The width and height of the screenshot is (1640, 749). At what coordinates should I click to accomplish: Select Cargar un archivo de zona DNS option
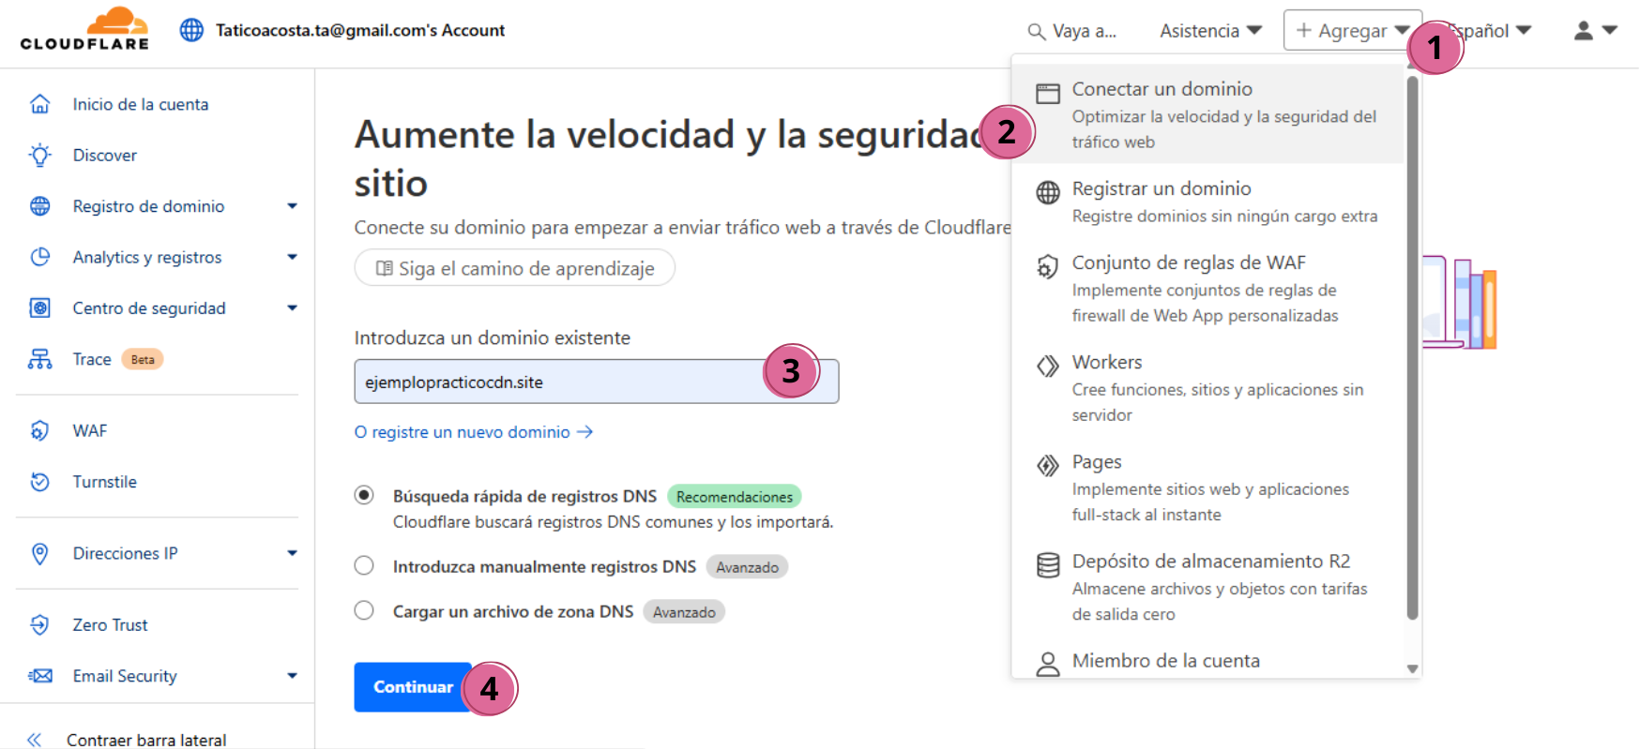pos(364,610)
